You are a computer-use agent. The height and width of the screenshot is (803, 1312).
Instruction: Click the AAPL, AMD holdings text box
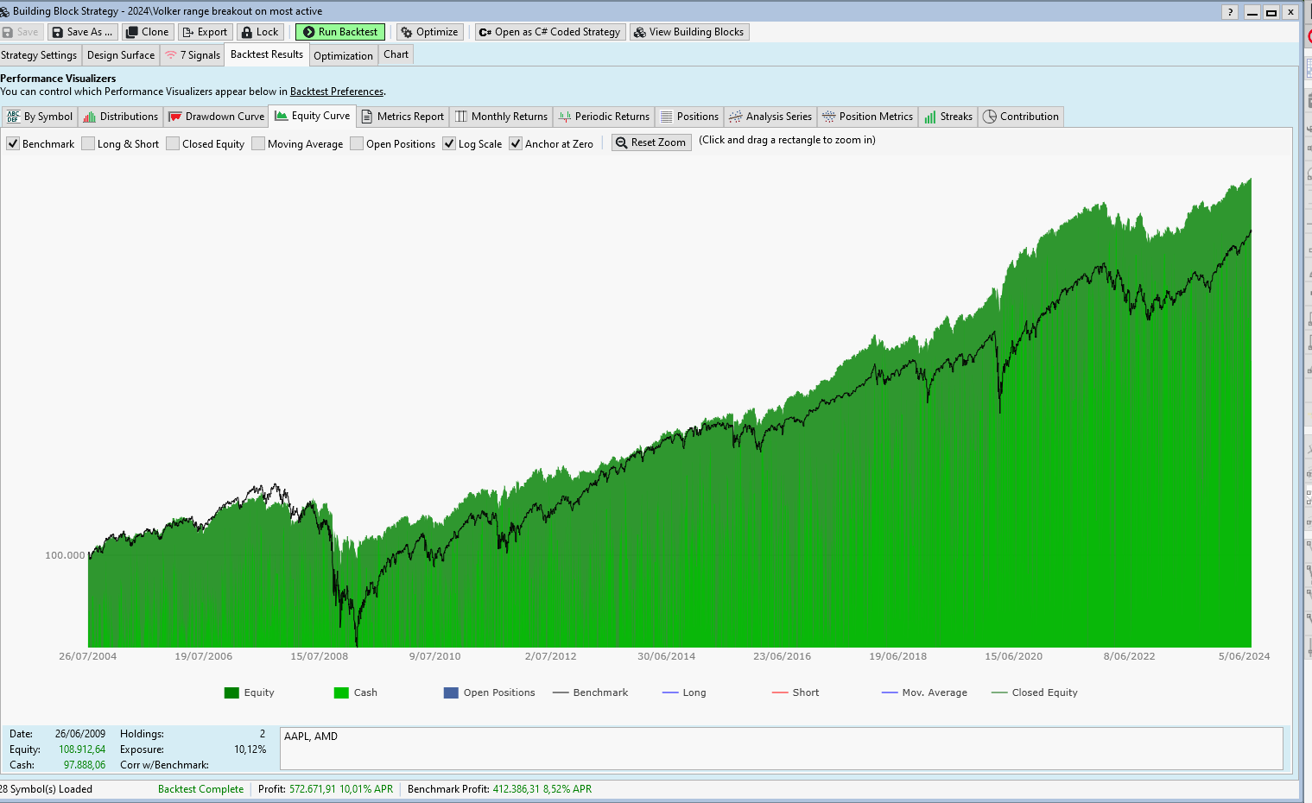point(782,748)
